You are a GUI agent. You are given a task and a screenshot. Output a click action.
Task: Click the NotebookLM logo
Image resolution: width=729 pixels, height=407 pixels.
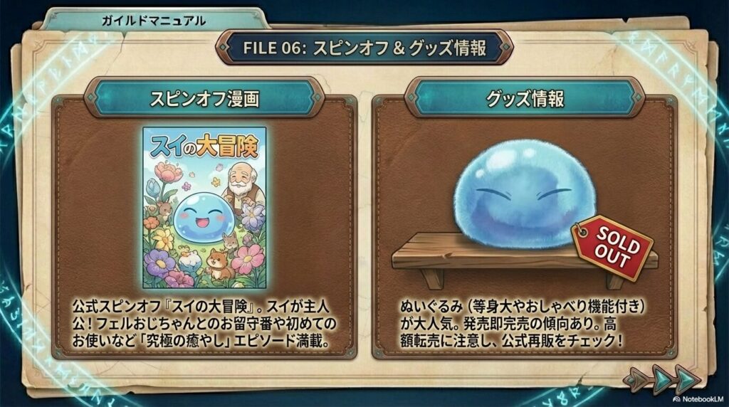click(698, 399)
